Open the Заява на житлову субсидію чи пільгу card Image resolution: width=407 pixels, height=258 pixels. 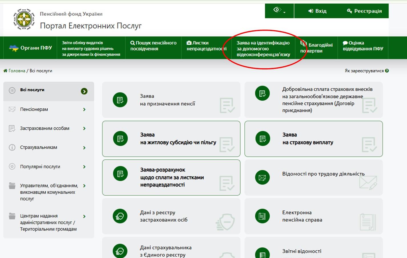[x=171, y=139]
